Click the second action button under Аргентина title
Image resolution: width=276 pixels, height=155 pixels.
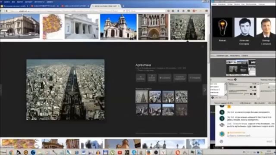point(152,78)
